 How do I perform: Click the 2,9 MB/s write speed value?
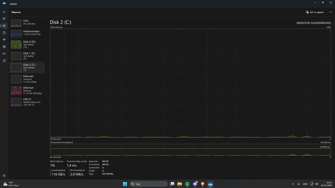pos(77,174)
